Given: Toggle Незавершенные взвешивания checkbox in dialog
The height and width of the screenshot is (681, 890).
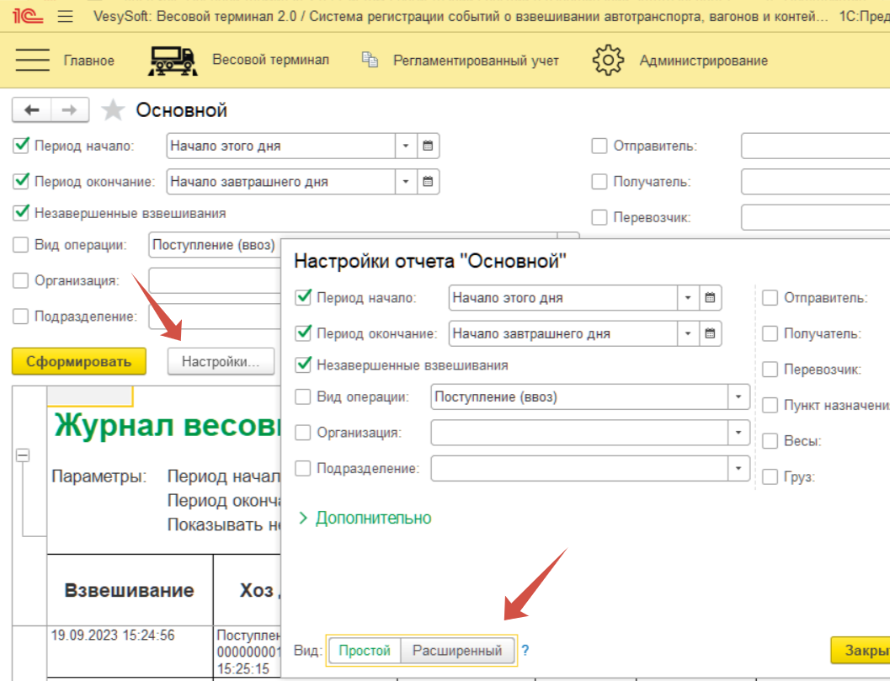Looking at the screenshot, I should 304,365.
